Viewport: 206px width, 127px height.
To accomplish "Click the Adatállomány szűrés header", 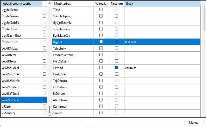I will pyautogui.click(x=21, y=4).
